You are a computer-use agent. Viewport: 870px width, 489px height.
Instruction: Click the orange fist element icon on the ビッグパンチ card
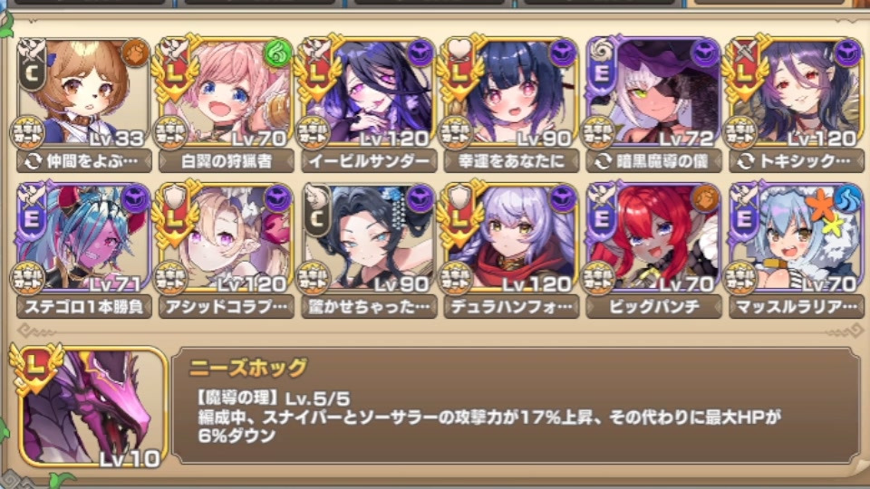point(705,198)
